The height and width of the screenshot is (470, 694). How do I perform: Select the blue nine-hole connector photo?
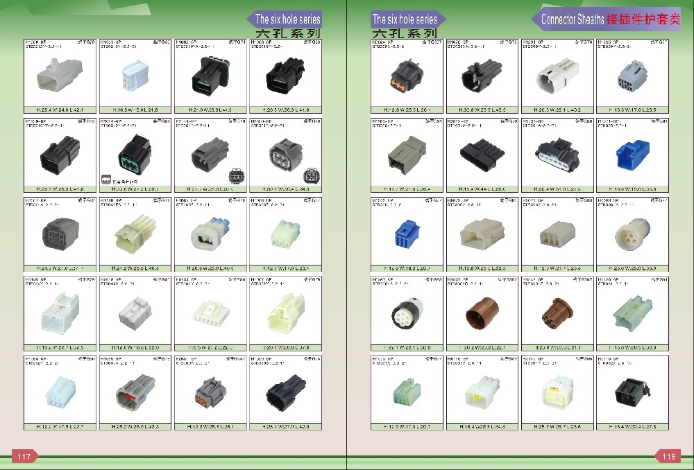click(407, 235)
